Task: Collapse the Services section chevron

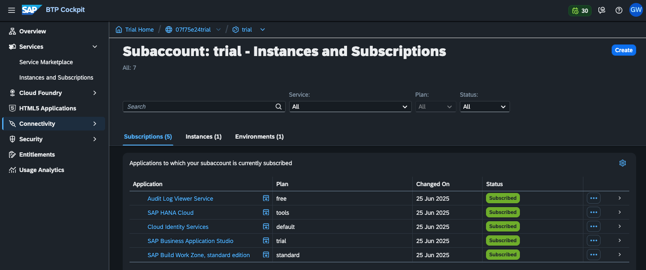Action: pyautogui.click(x=95, y=47)
